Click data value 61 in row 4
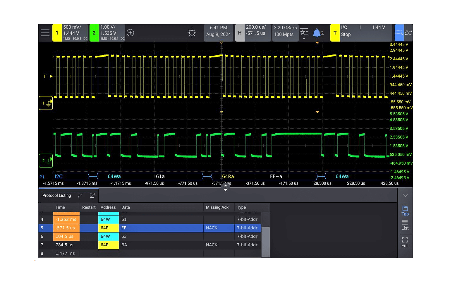The image size is (450, 282). [124, 219]
